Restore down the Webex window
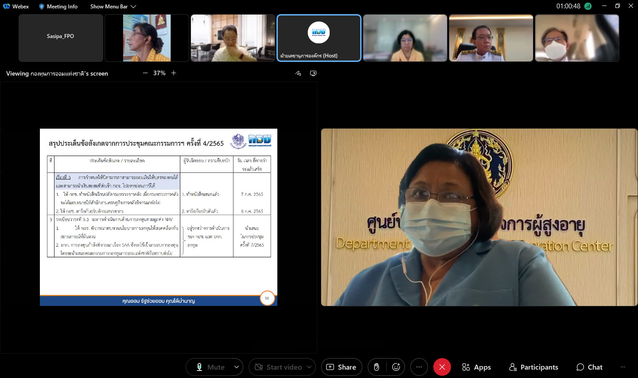 tap(618, 6)
